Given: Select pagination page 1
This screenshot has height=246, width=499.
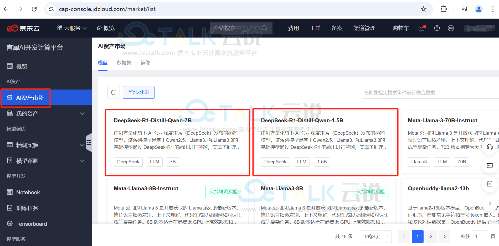Looking at the screenshot, I should pyautogui.click(x=418, y=237).
